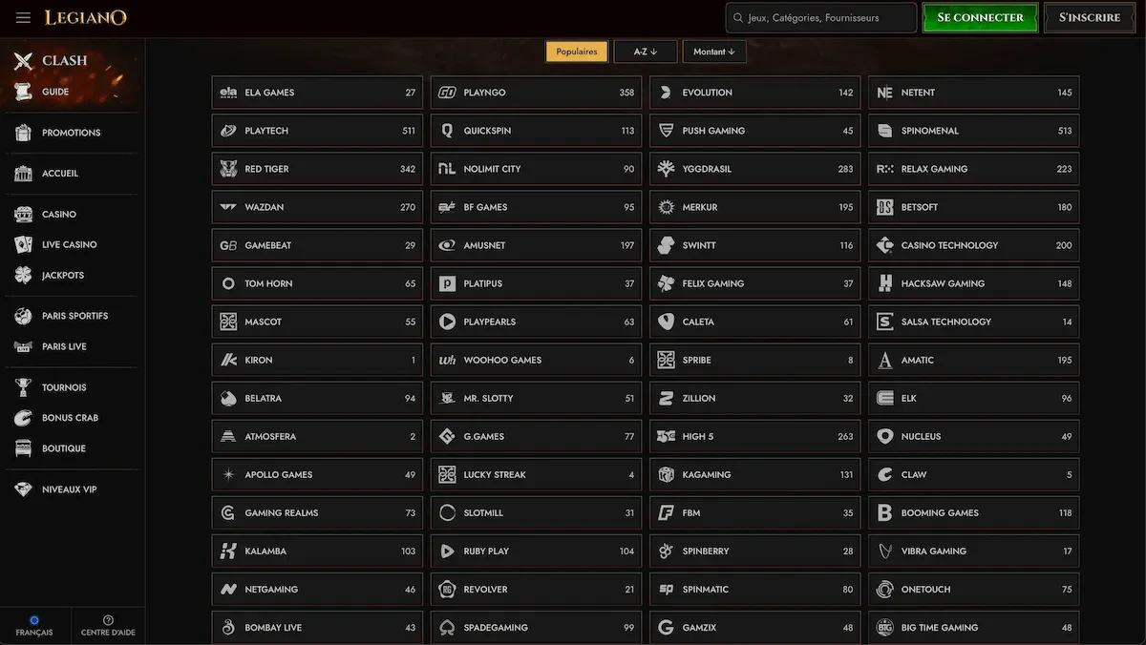1146x645 pixels.
Task: Click the Kalamba logo icon
Action: [228, 551]
